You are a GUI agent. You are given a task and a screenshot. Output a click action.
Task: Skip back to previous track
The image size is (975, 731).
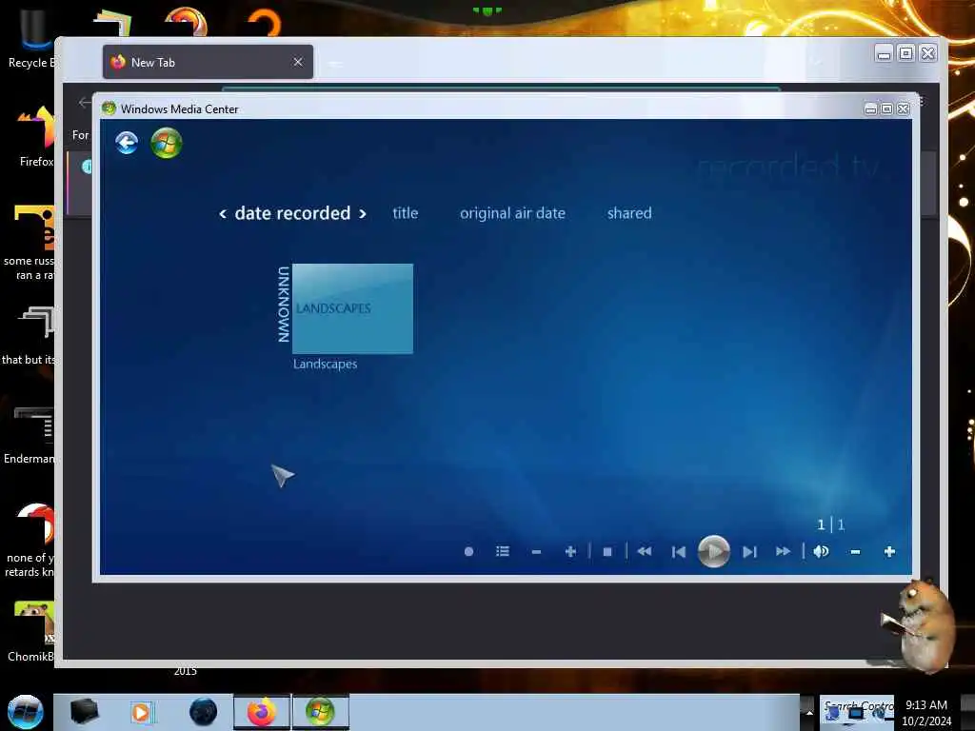(x=678, y=551)
